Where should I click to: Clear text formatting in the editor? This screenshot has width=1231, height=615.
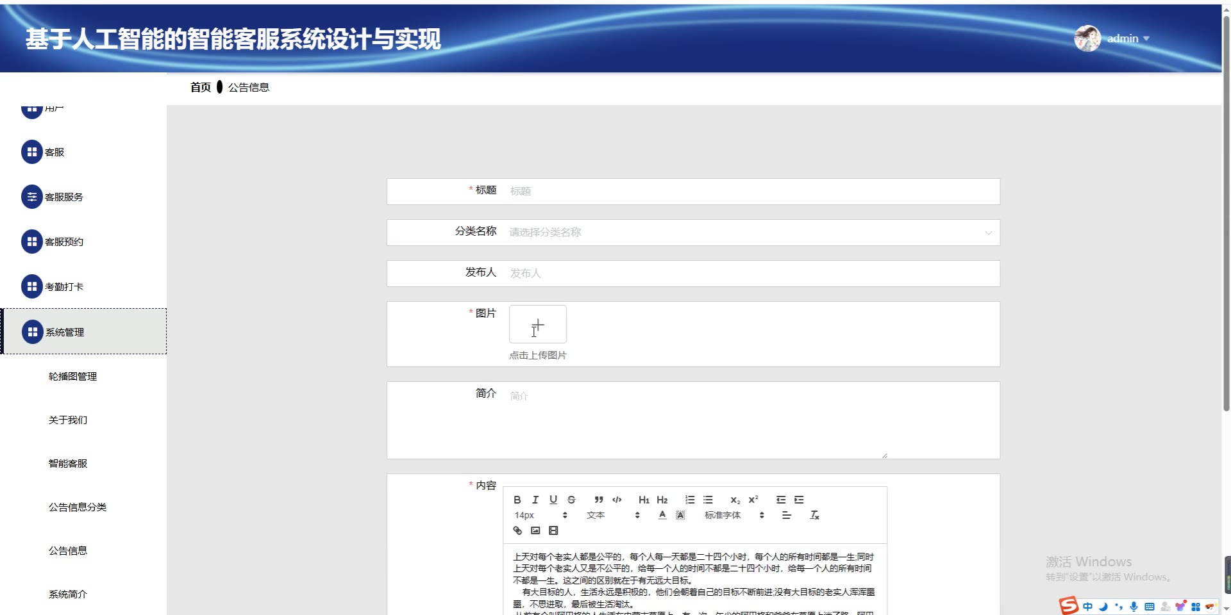point(814,515)
